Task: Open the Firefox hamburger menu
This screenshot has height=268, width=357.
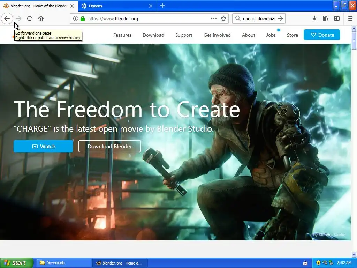Action: pos(350,19)
